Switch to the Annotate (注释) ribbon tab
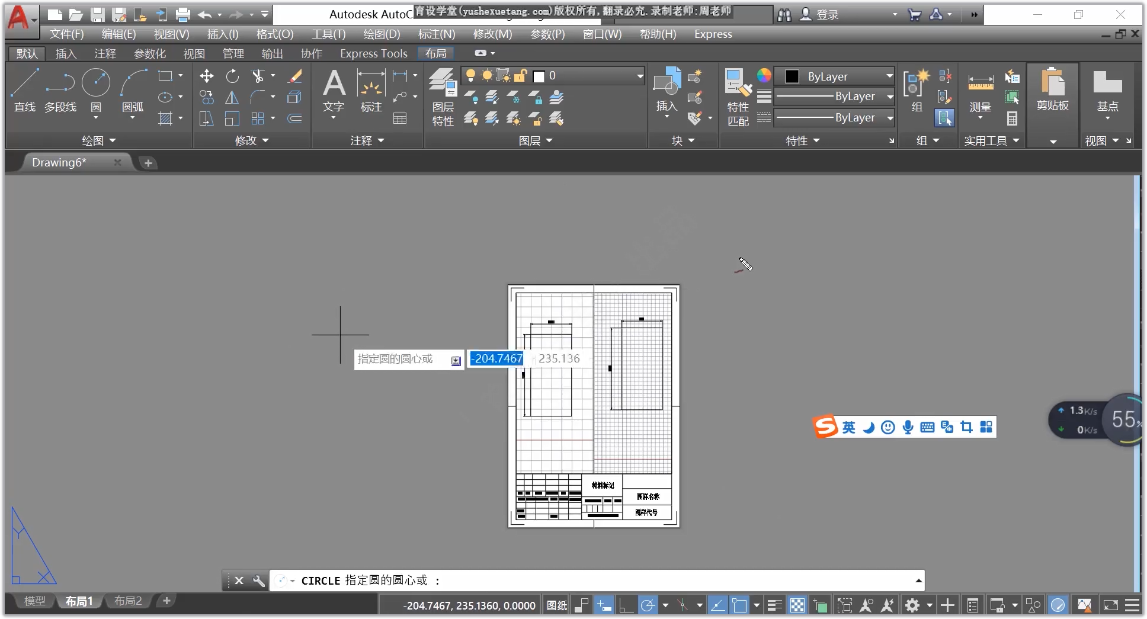 (105, 54)
